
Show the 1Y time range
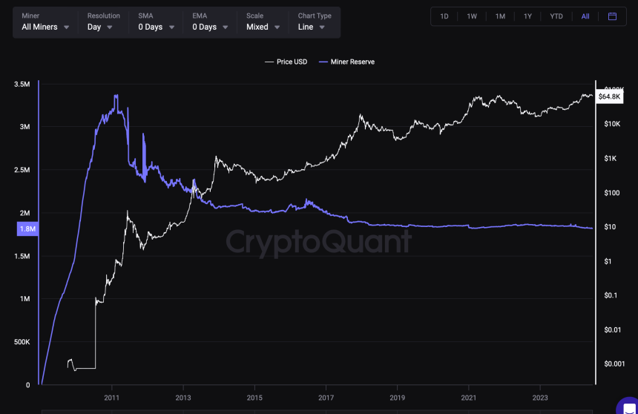point(527,16)
